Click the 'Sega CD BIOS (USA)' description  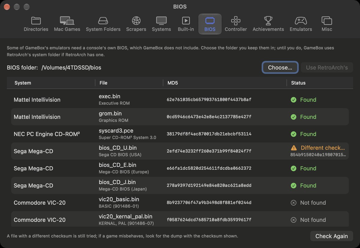coord(120,155)
